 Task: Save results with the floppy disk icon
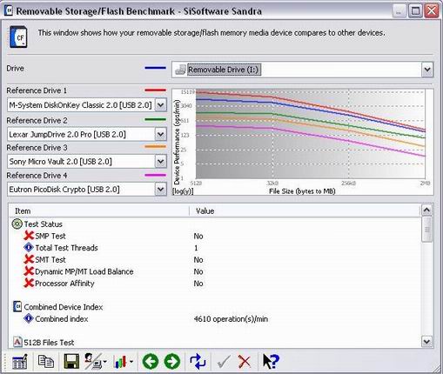coord(71,361)
